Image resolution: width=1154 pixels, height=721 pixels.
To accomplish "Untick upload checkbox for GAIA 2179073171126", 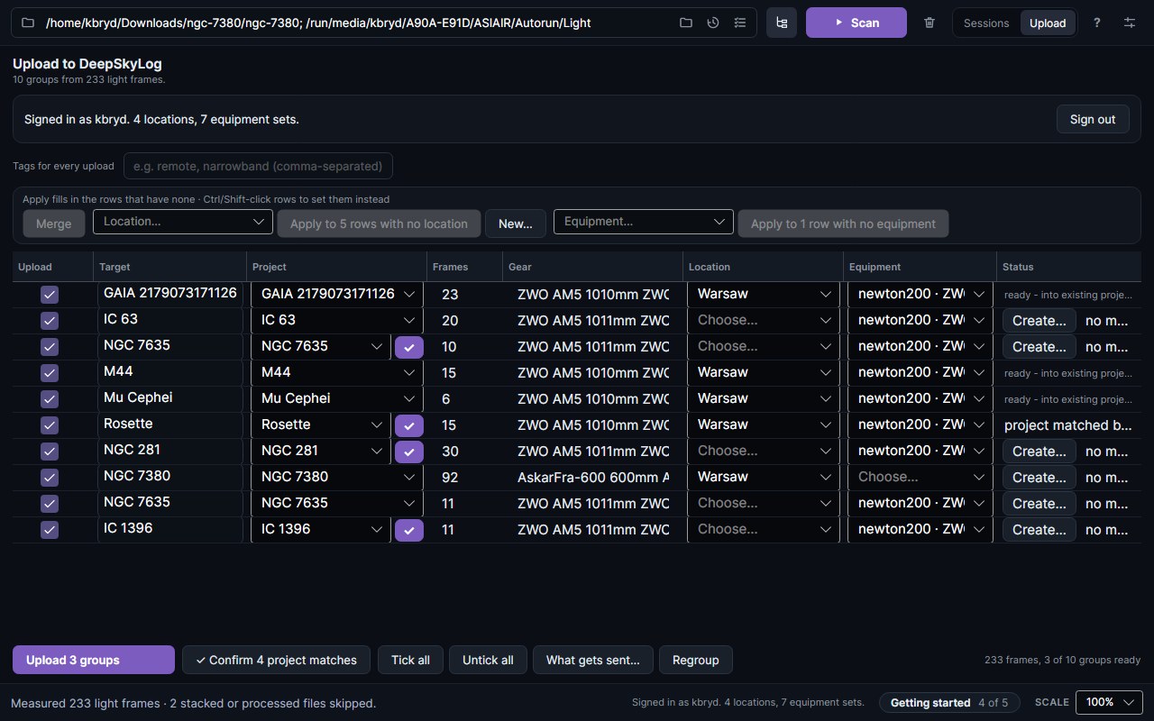I will pos(50,295).
